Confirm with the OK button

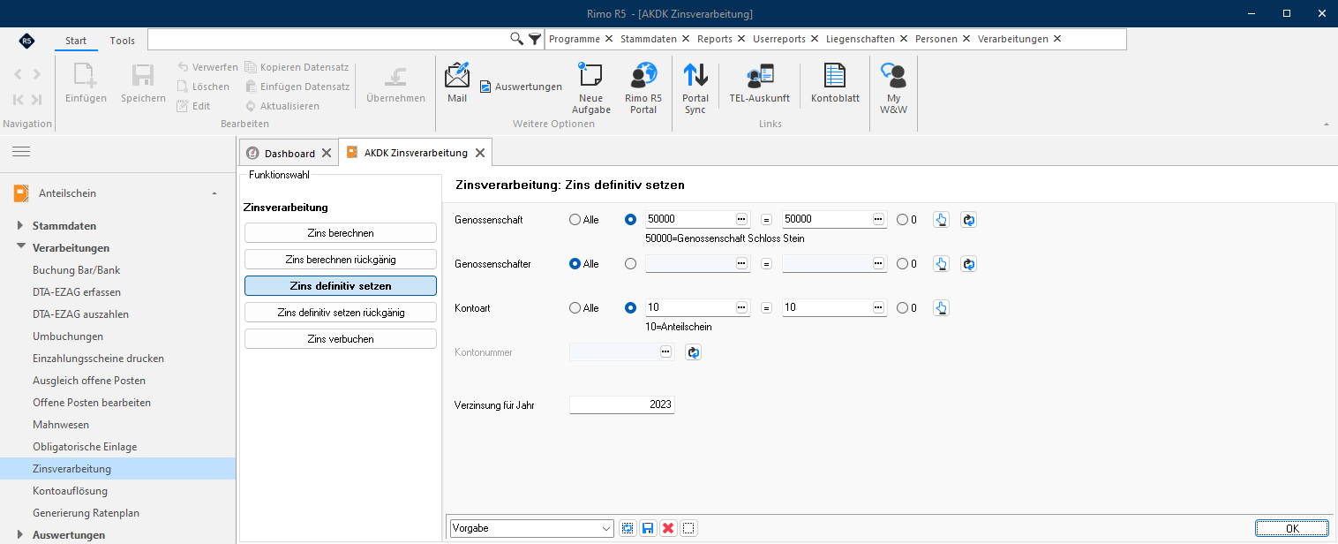[1292, 528]
